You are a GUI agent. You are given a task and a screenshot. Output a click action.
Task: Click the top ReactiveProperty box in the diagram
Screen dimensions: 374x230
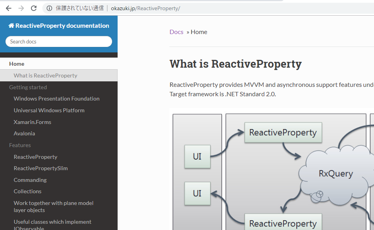click(x=283, y=133)
